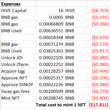Image resolution: width=110 pixels, height=110 pixels.
Task: Click the 0.00128257 amount cell
Action: 50,71
